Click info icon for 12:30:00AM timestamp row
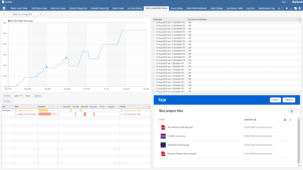 tap(154, 44)
